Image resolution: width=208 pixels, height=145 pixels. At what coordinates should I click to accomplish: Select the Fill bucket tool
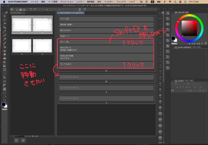coord(4,58)
